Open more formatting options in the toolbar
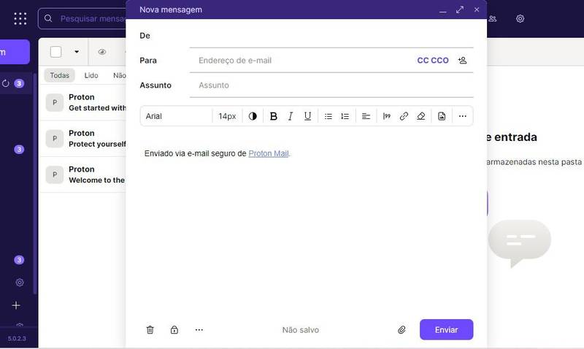Screen dimensions: 584x349 click(x=463, y=116)
